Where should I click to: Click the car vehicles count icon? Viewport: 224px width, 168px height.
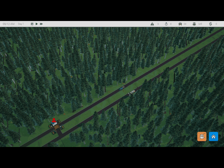pos(180,24)
